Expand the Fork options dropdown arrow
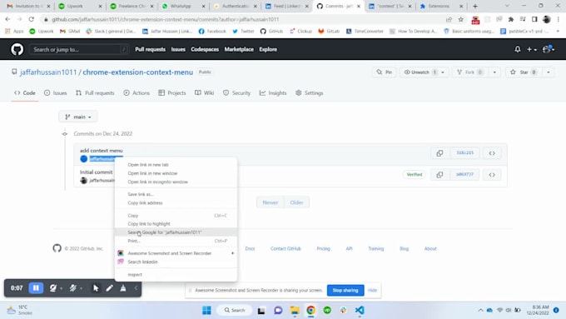Image resolution: width=566 pixels, height=319 pixels. 494,72
